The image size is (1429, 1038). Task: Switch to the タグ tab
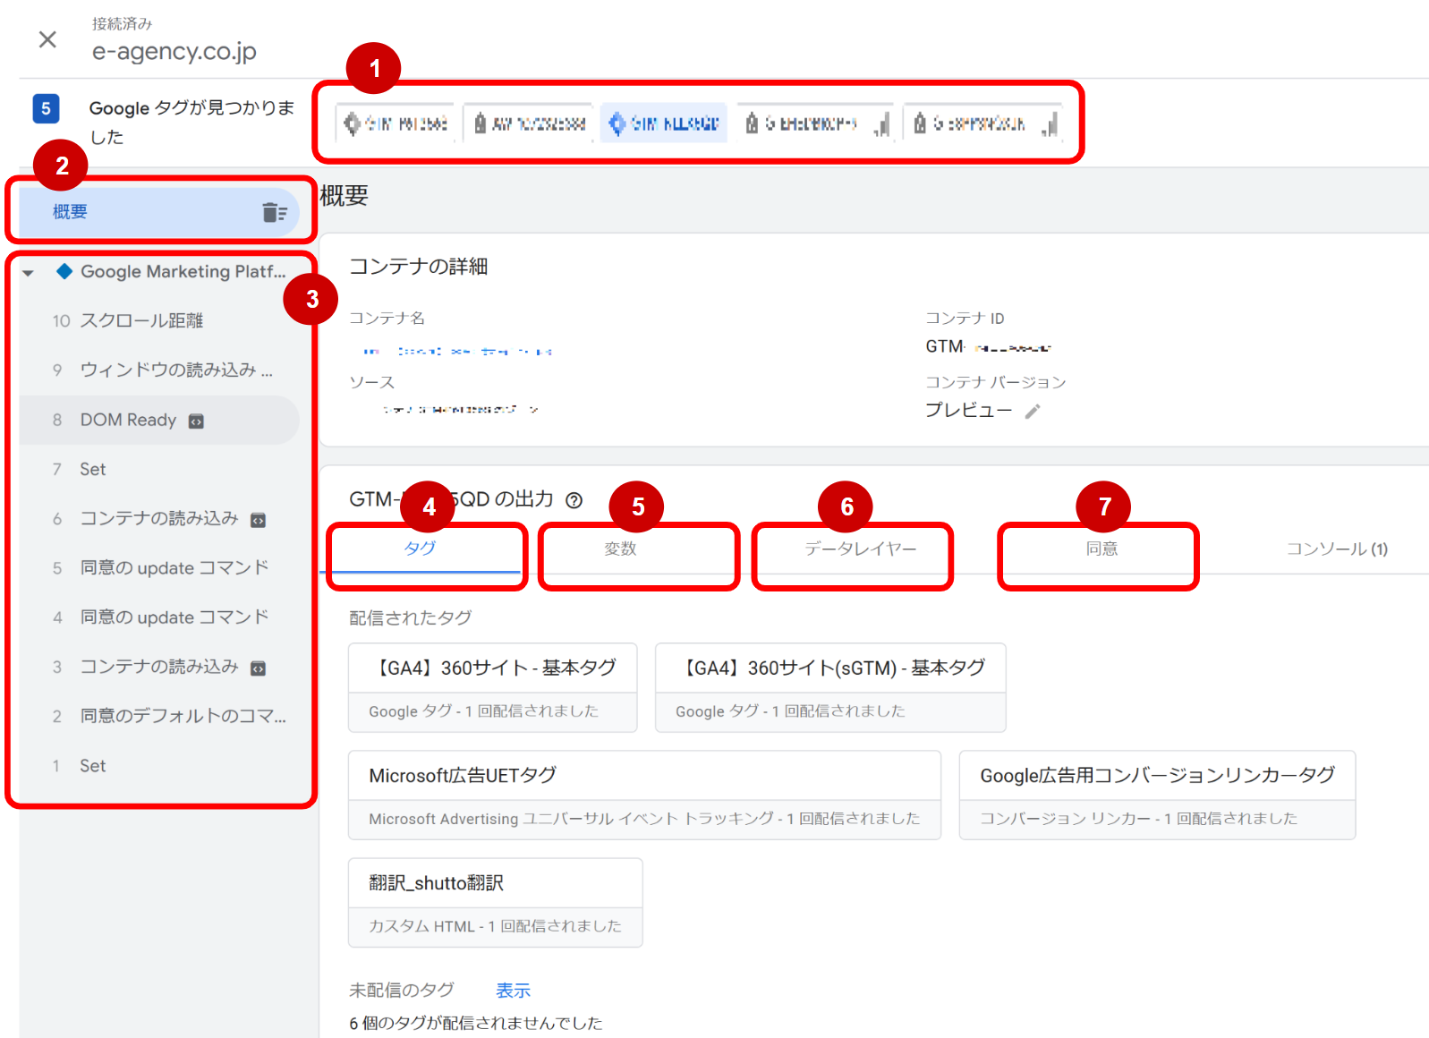click(x=420, y=549)
